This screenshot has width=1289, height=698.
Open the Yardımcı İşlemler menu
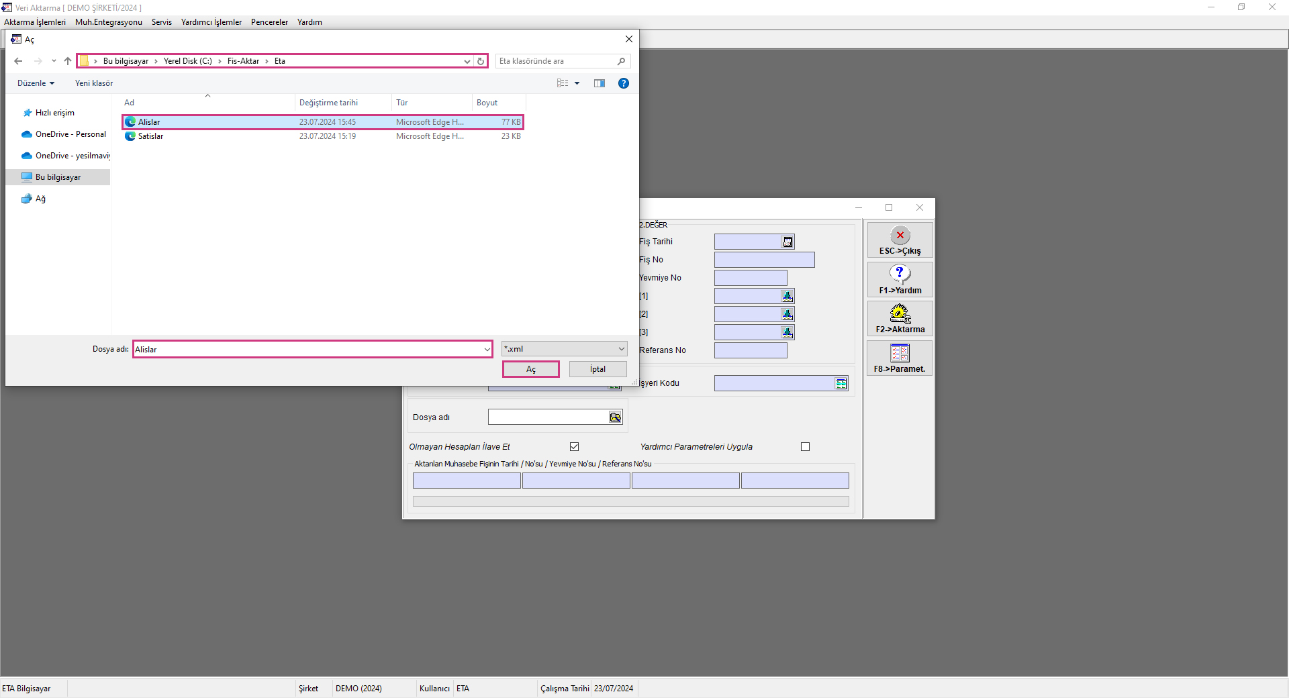(x=211, y=22)
